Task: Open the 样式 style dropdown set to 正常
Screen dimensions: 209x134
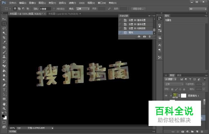Action: pyautogui.click(x=83, y=9)
